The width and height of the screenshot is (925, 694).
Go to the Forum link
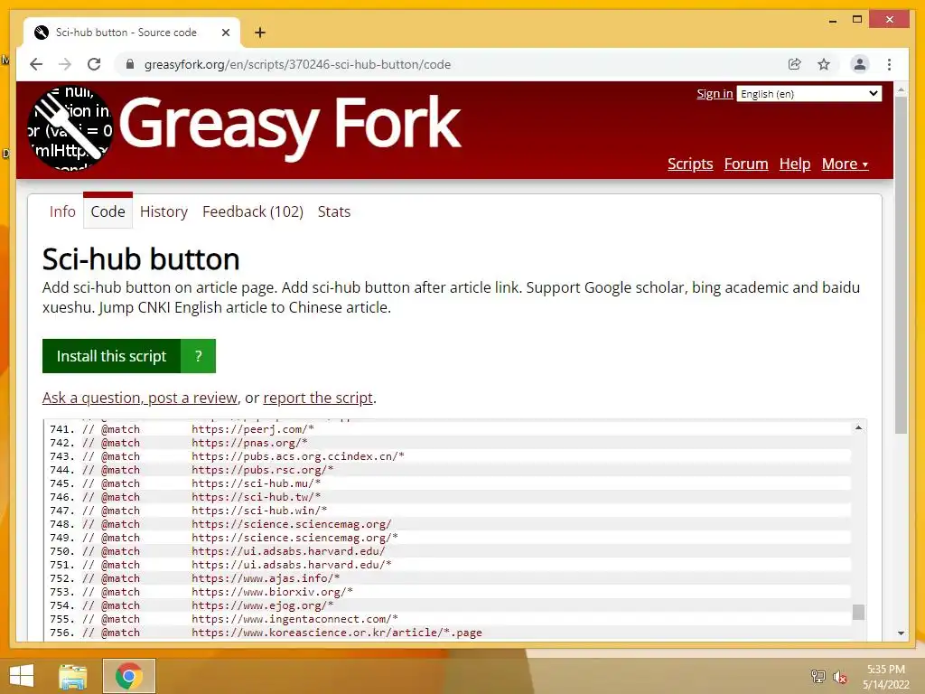point(746,164)
